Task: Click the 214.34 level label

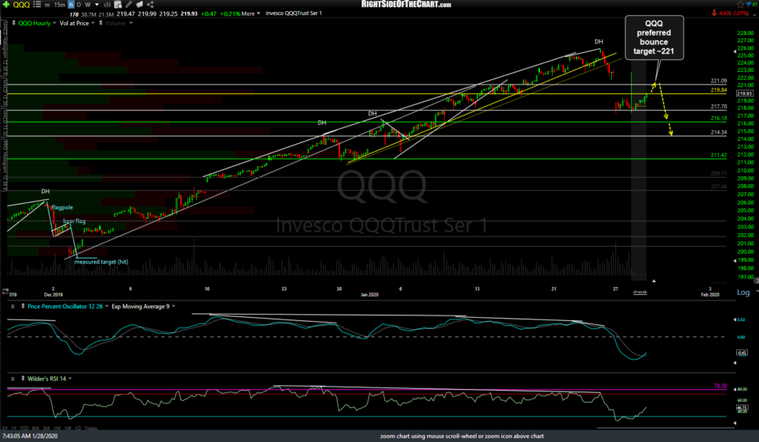Action: 719,132
